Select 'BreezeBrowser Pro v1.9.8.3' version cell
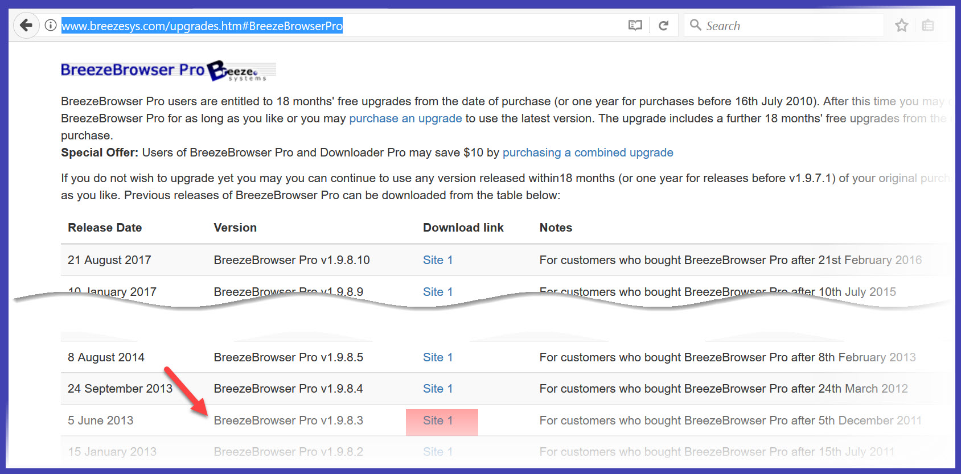 coord(288,421)
